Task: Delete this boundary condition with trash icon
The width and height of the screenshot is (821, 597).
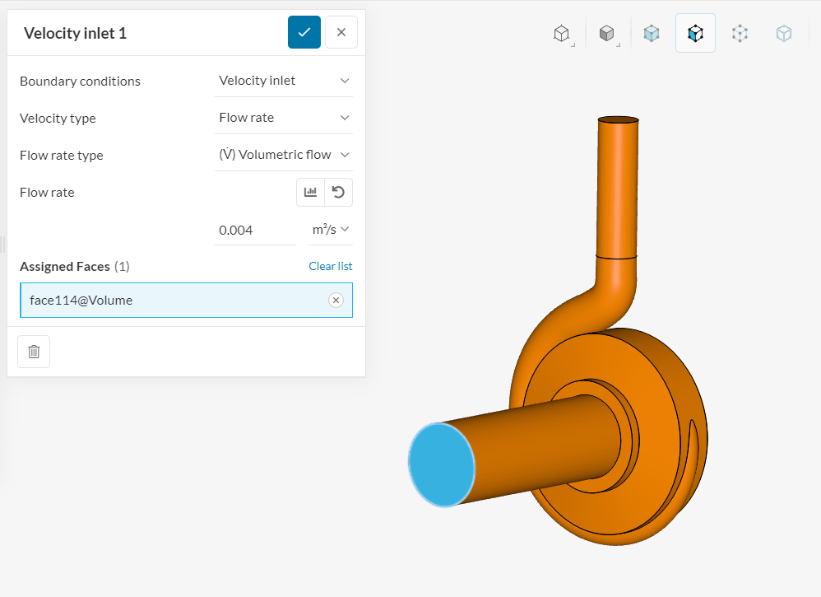Action: (34, 352)
